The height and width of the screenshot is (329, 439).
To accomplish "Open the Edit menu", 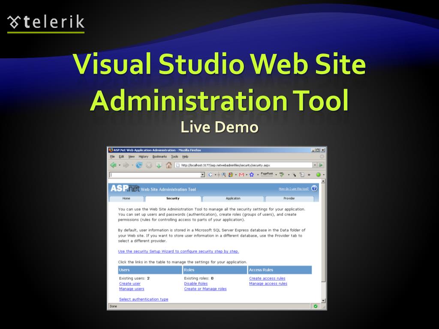I will pyautogui.click(x=121, y=157).
